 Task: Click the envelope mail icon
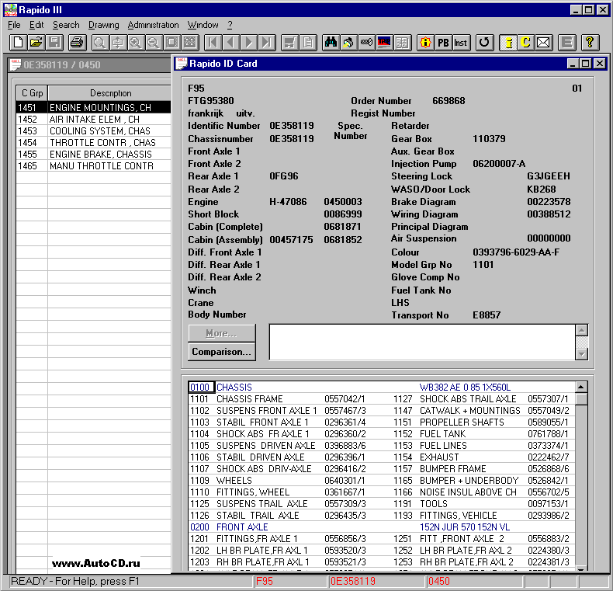click(x=543, y=42)
